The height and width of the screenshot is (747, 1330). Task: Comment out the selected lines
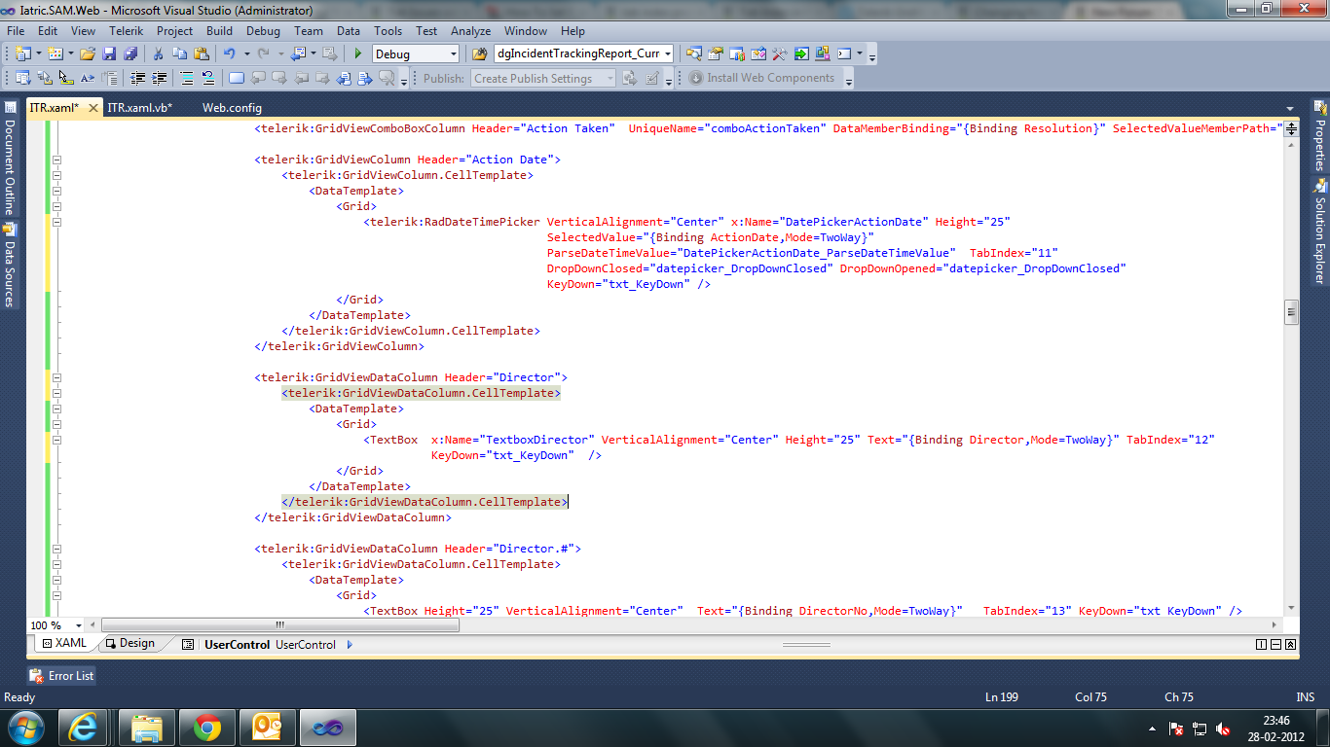[x=187, y=78]
